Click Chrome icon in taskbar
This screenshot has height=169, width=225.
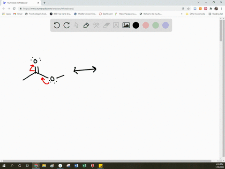click(x=36, y=166)
